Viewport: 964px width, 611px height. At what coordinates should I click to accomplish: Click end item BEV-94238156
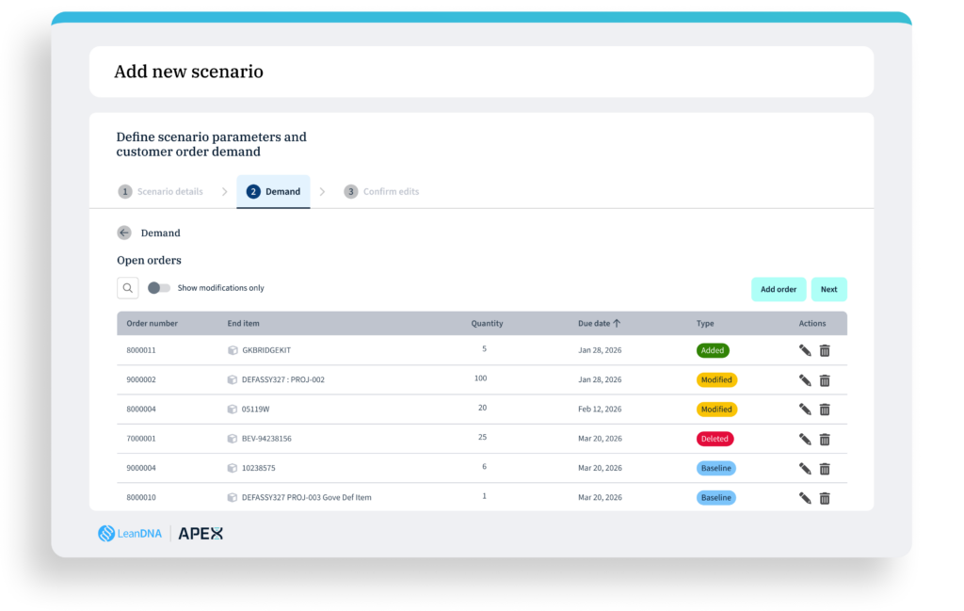coord(266,439)
